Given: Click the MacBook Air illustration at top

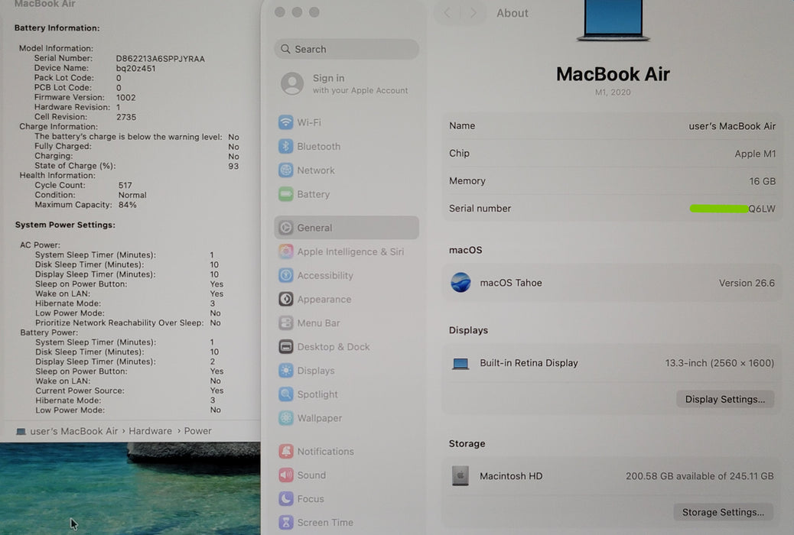Looking at the screenshot, I should point(613,20).
